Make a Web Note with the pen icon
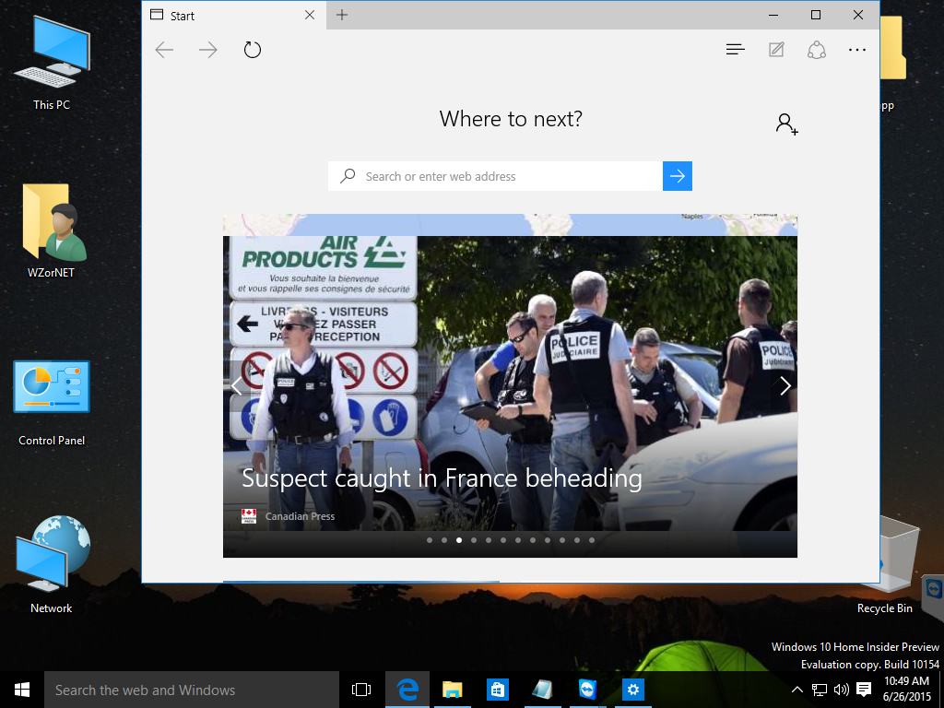Viewport: 944px width, 708px height. point(776,50)
